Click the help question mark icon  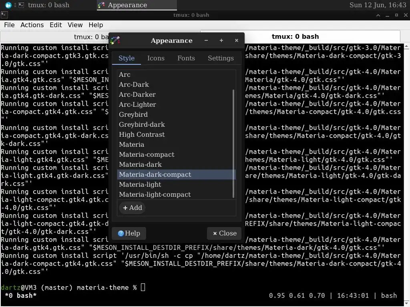click(121, 233)
